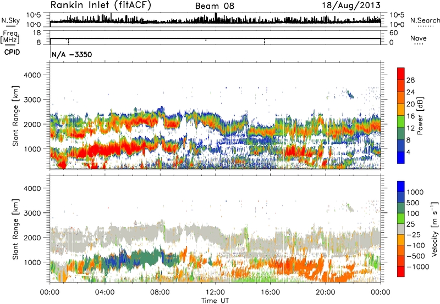Click the '-1000' tick on Velocity colorbar
Screen dimensions: 440x304
(x=417, y=267)
